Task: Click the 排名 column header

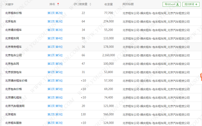Action: click(x=52, y=4)
